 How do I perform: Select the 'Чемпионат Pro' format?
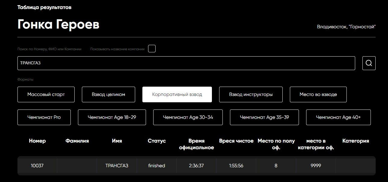coord(44,117)
